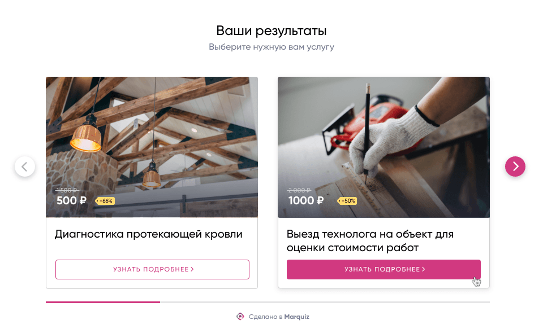The image size is (543, 333).
Task: Click the previous-slide arrow button
Action: pyautogui.click(x=25, y=166)
